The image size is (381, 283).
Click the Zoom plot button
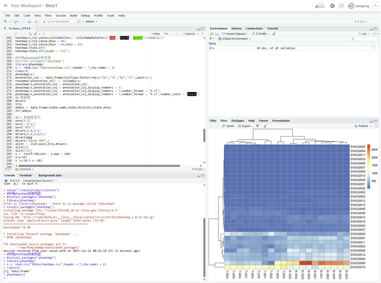pyautogui.click(x=228, y=126)
